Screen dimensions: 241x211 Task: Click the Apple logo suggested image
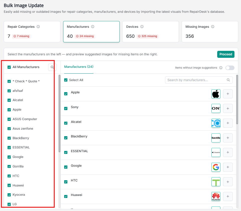pyautogui.click(x=216, y=94)
